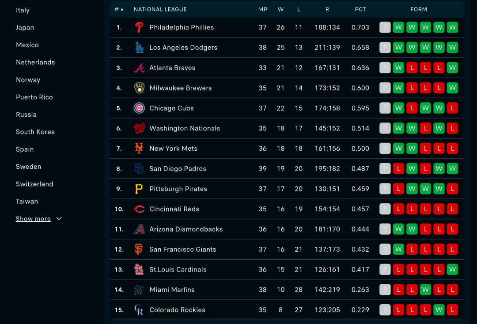Open the Cincinnati Reds team link

[x=174, y=209]
